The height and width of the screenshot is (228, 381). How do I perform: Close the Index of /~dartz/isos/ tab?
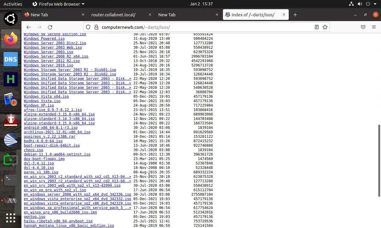point(284,15)
